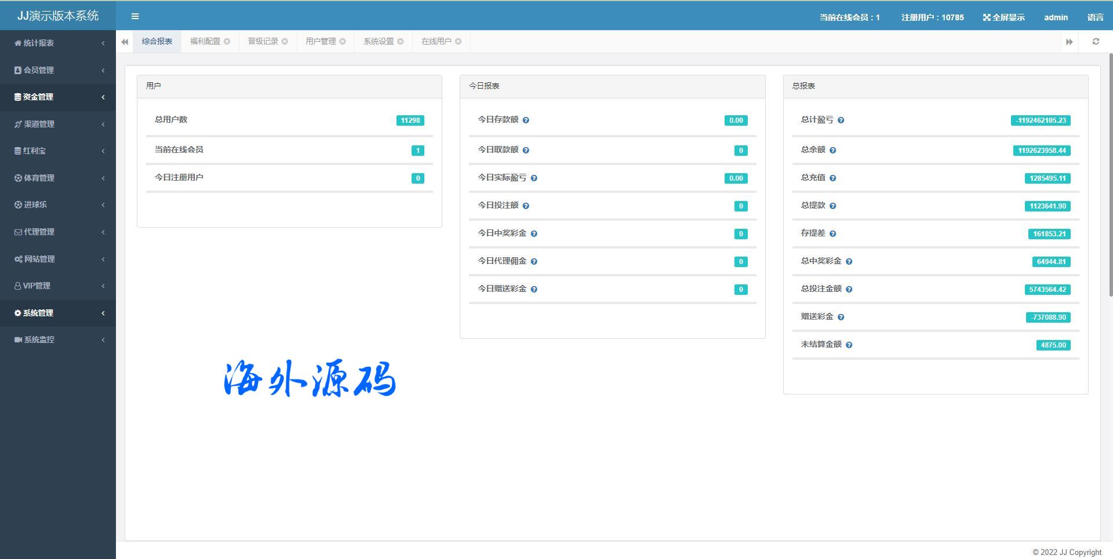
Task: Click help icon beside 今日赠送彩金
Action: click(534, 290)
